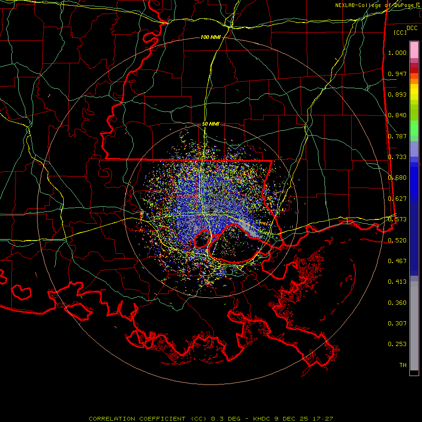Click the 0.253 scale value

(397, 344)
